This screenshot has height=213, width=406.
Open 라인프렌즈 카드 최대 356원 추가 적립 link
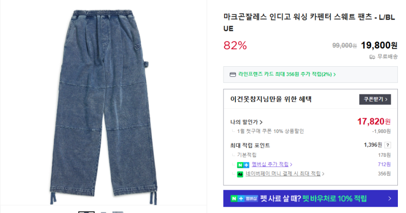coord(285,74)
